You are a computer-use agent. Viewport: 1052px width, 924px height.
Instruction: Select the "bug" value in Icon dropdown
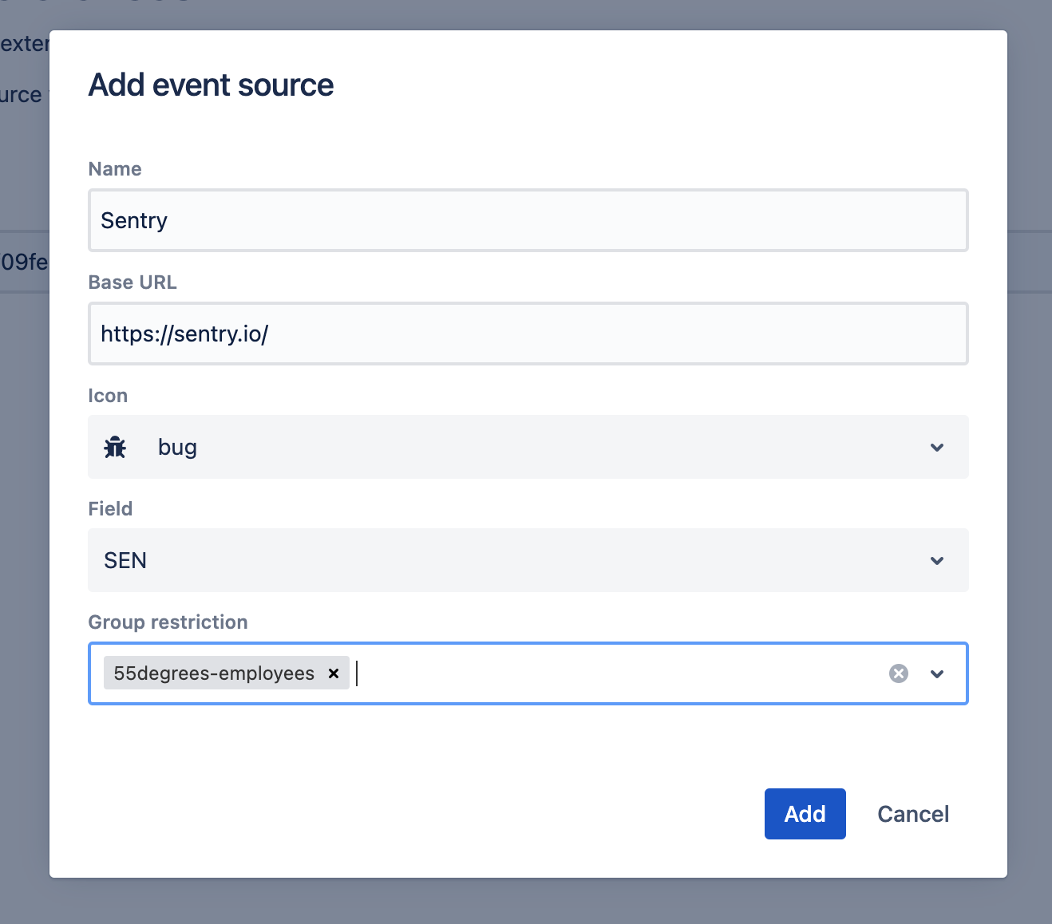click(177, 448)
